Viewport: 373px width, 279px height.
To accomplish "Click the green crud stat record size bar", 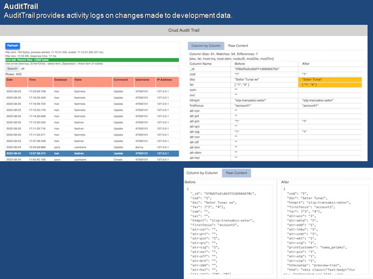I will coord(92,60).
